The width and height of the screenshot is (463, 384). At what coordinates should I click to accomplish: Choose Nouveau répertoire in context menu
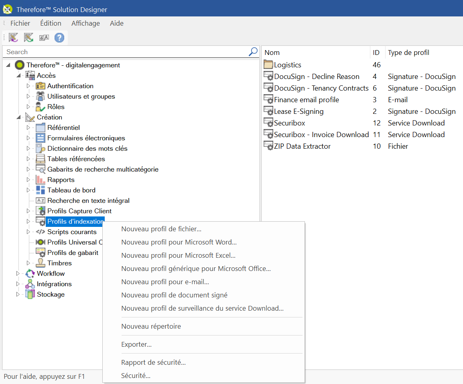pos(203,327)
